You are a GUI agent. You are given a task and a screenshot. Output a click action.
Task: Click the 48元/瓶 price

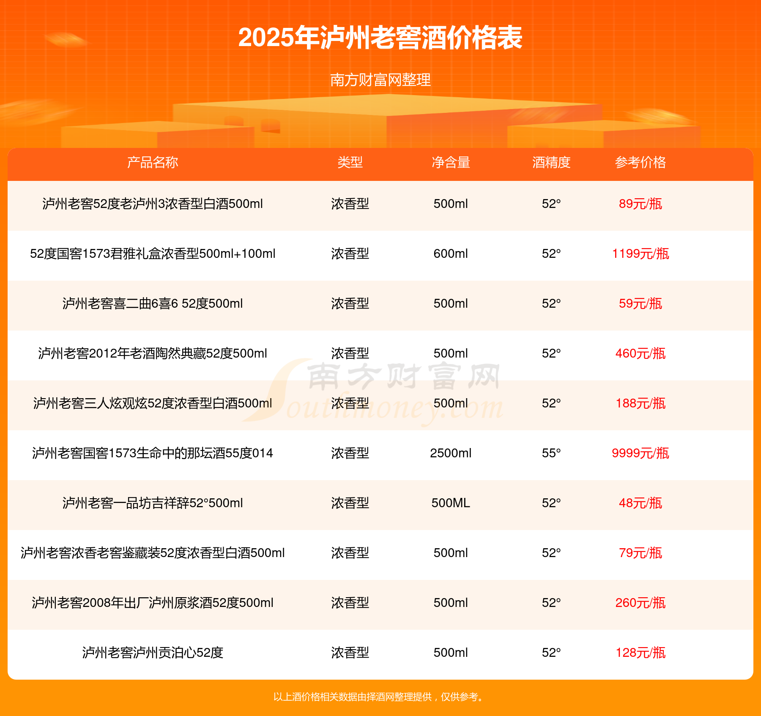641,503
